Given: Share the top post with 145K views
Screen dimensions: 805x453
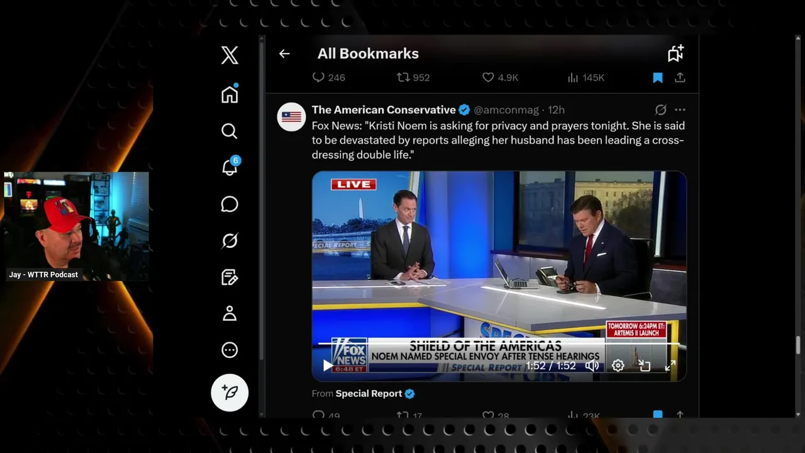Looking at the screenshot, I should [680, 77].
